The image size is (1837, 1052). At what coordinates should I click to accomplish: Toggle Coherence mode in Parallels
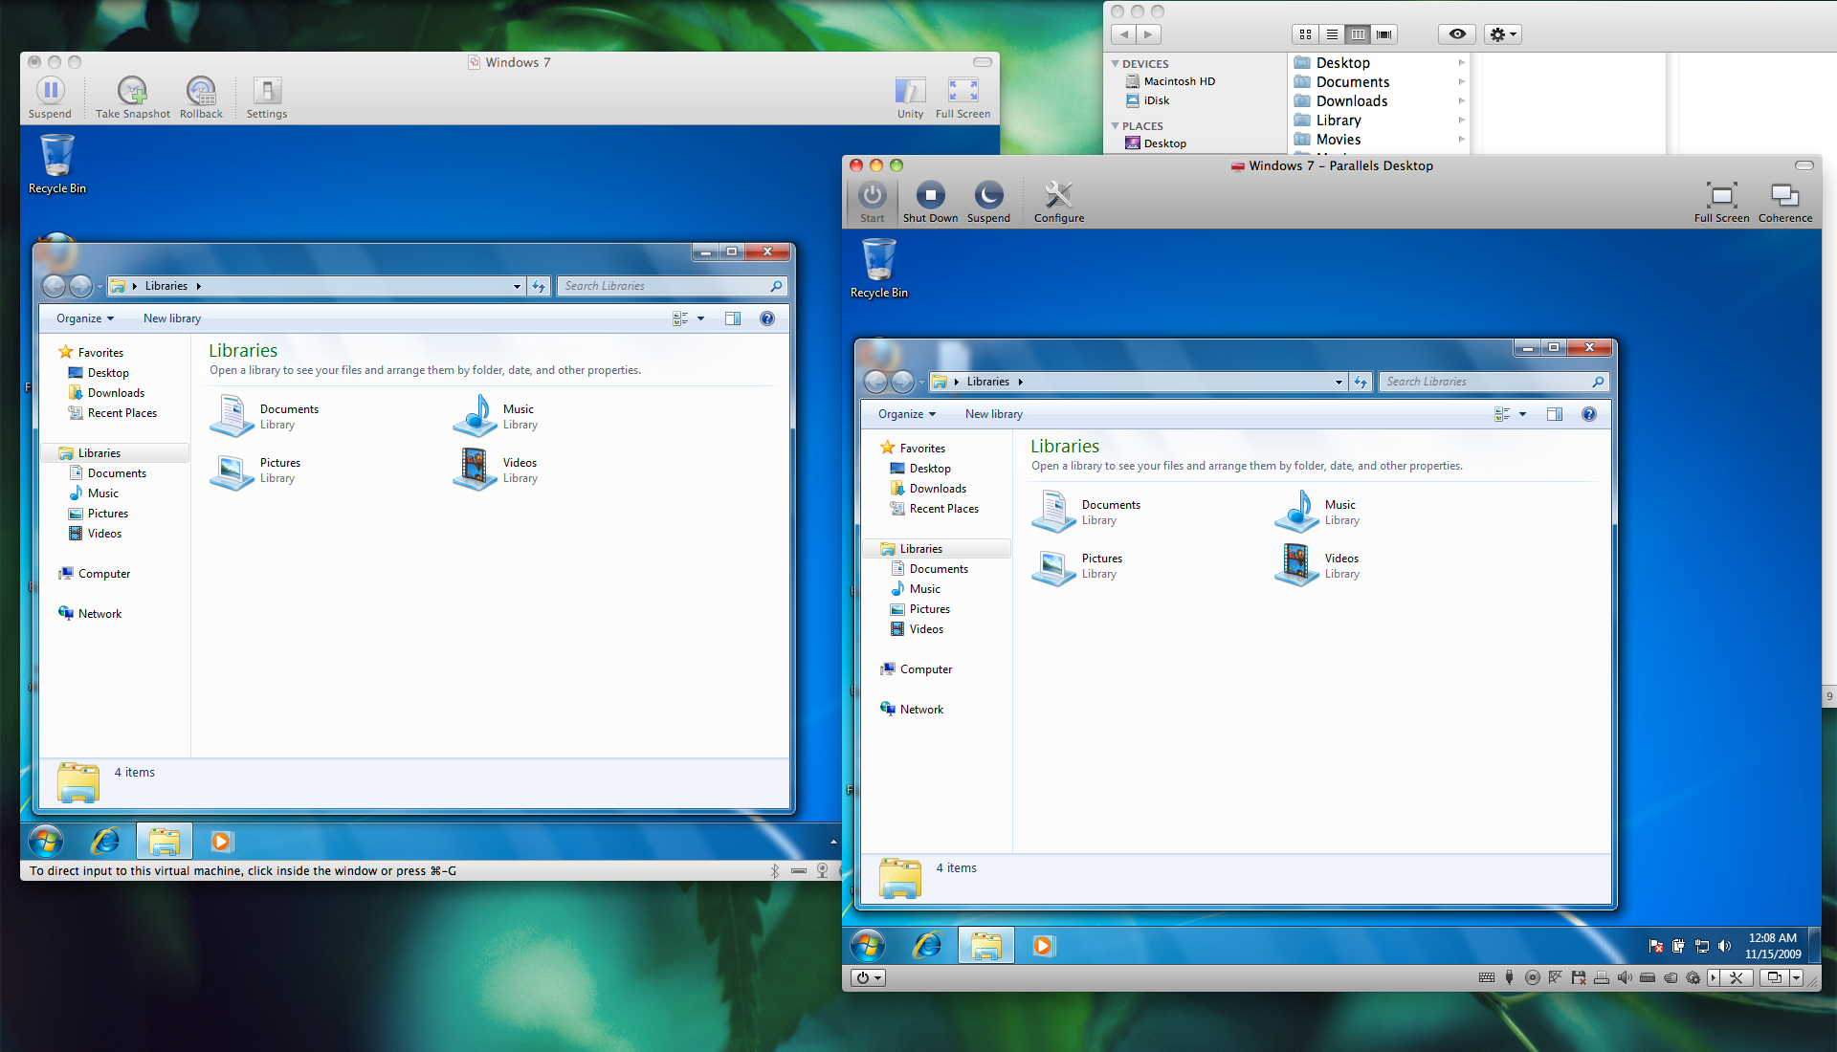[x=1784, y=197]
